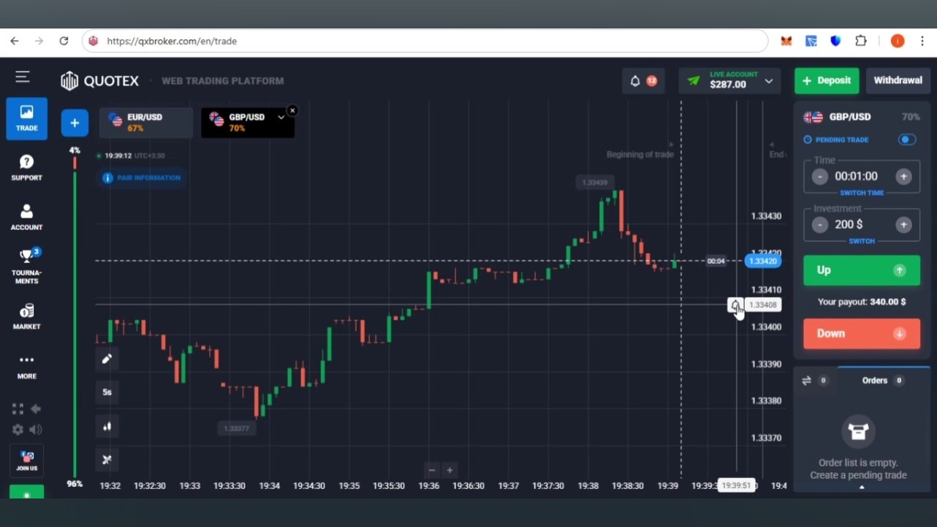Expand the order panel bottom arrow
This screenshot has height=527, width=937.
[x=862, y=487]
